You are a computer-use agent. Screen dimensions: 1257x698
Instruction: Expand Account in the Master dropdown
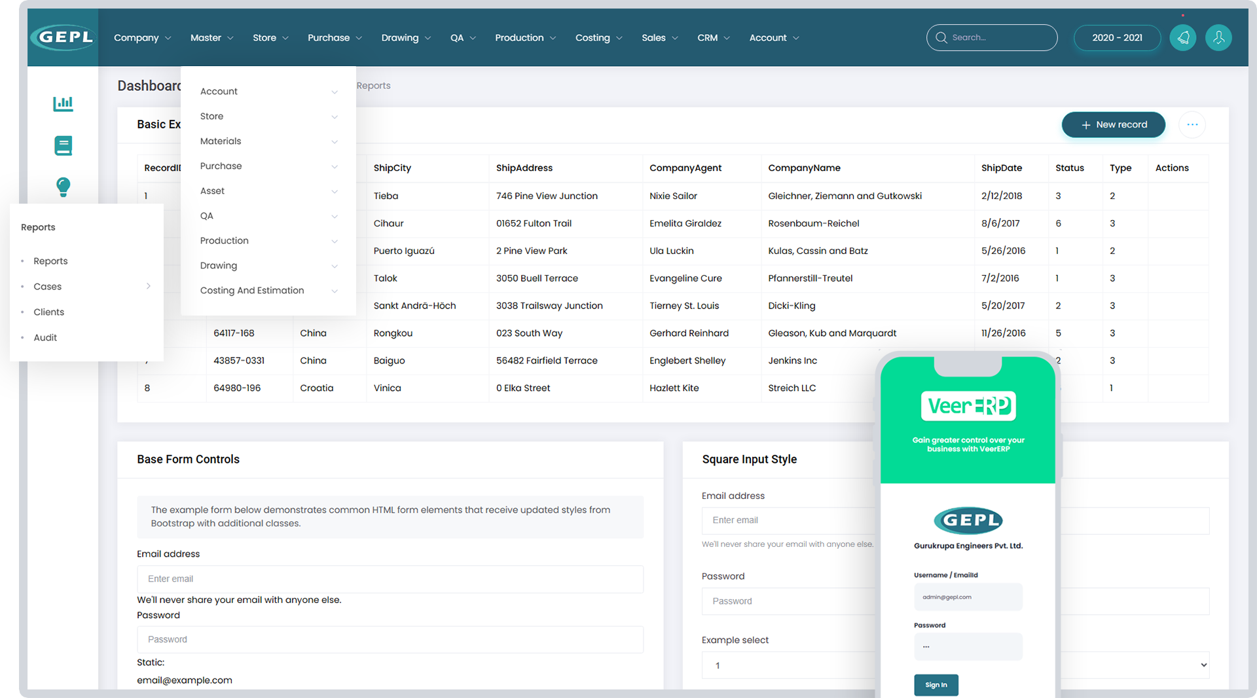(x=268, y=91)
